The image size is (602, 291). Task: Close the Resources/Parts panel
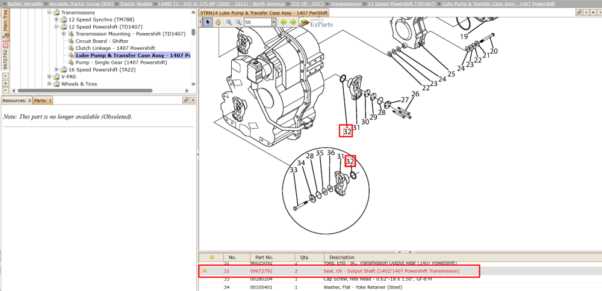click(x=193, y=100)
